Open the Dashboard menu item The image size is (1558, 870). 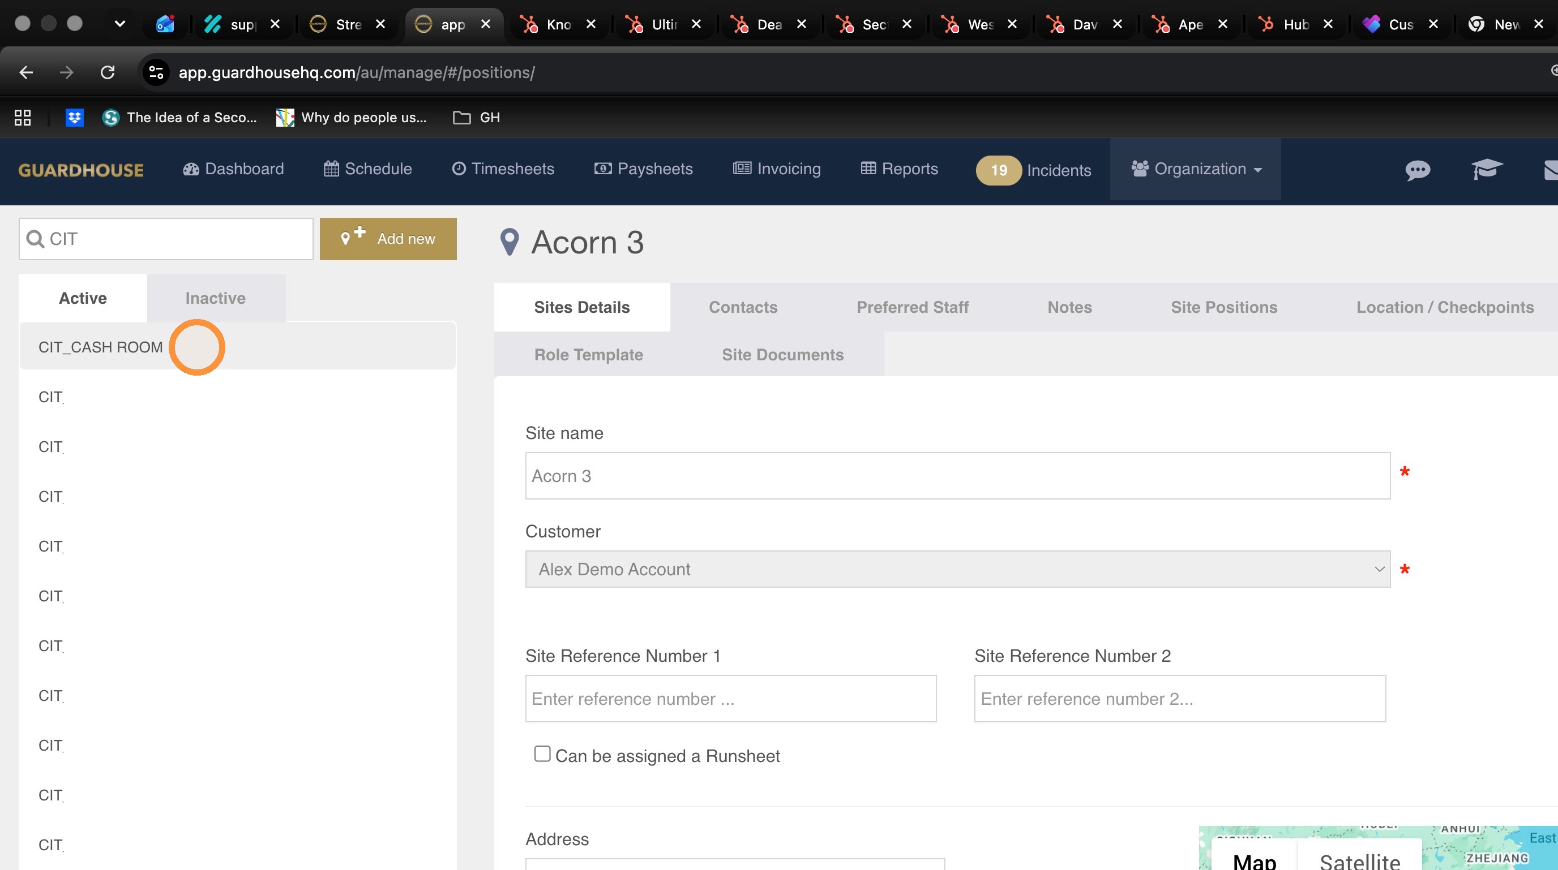(x=233, y=169)
